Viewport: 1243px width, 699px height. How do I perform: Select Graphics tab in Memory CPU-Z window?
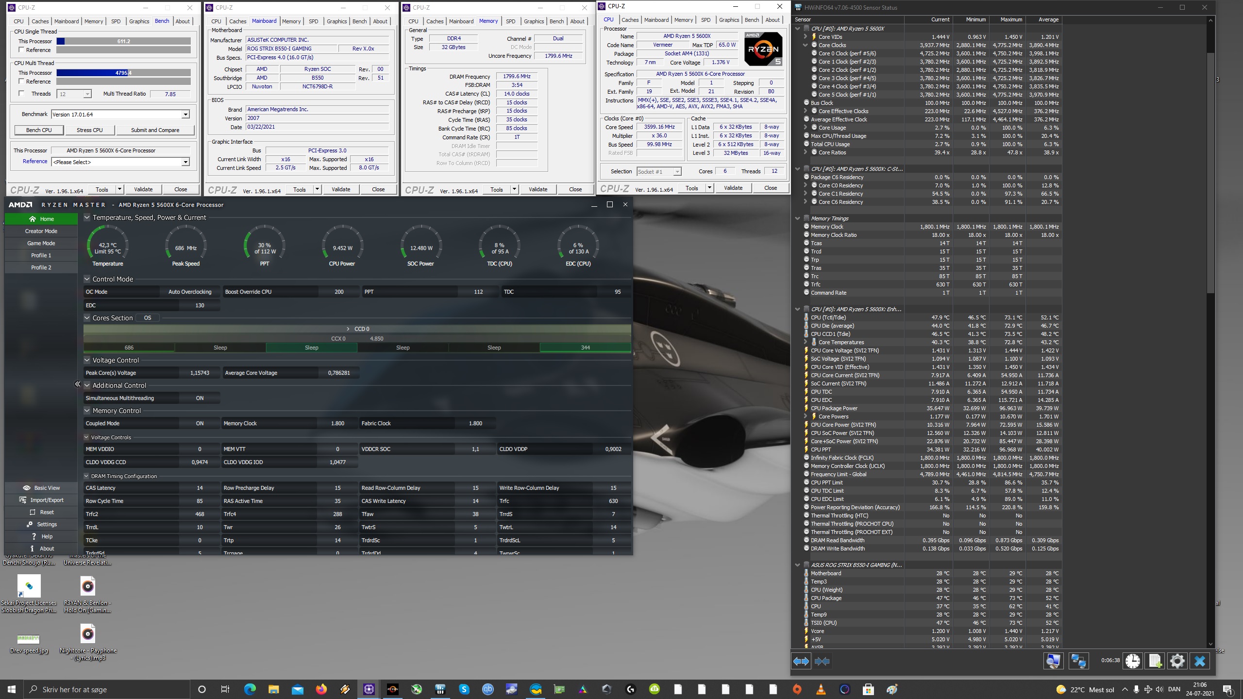(x=534, y=21)
